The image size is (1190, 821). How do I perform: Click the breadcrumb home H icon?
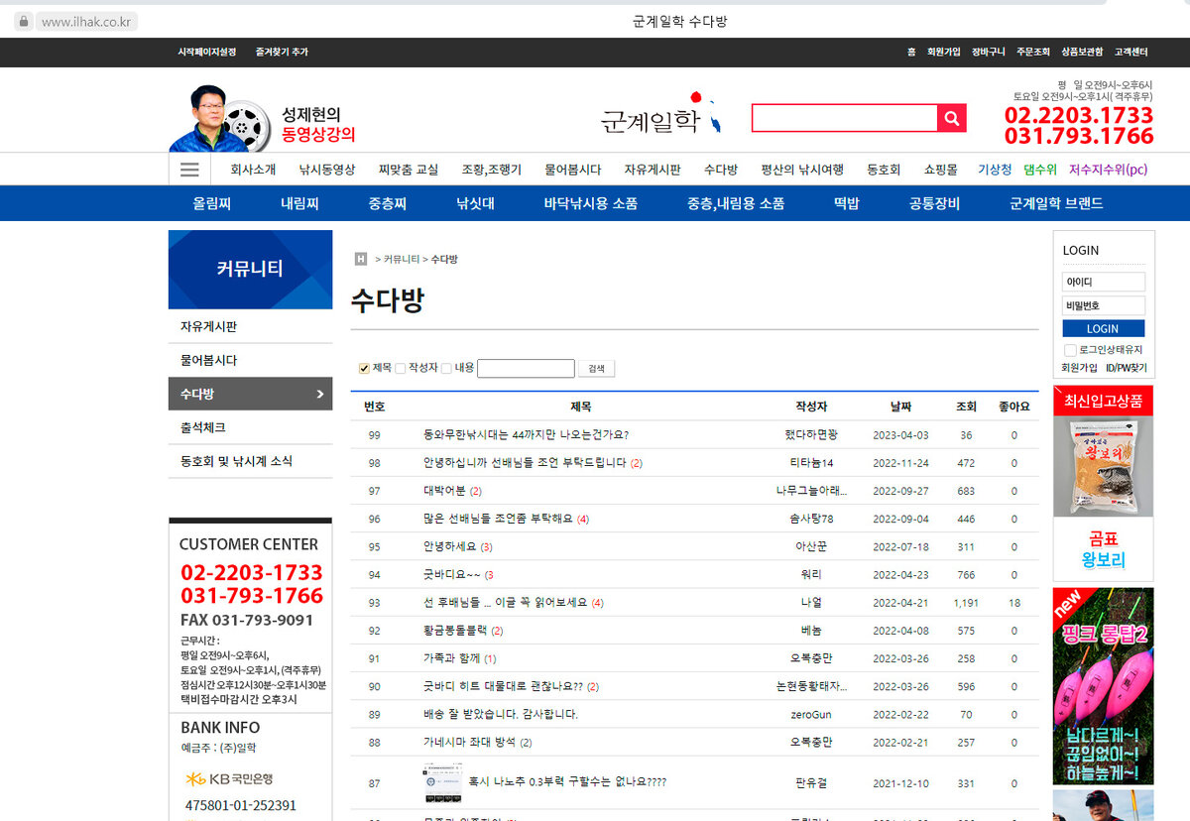(x=361, y=259)
